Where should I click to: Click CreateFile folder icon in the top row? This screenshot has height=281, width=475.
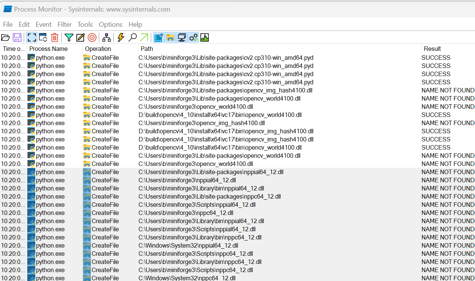coord(87,58)
